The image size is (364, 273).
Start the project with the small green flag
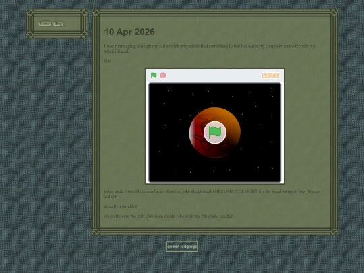coord(154,75)
